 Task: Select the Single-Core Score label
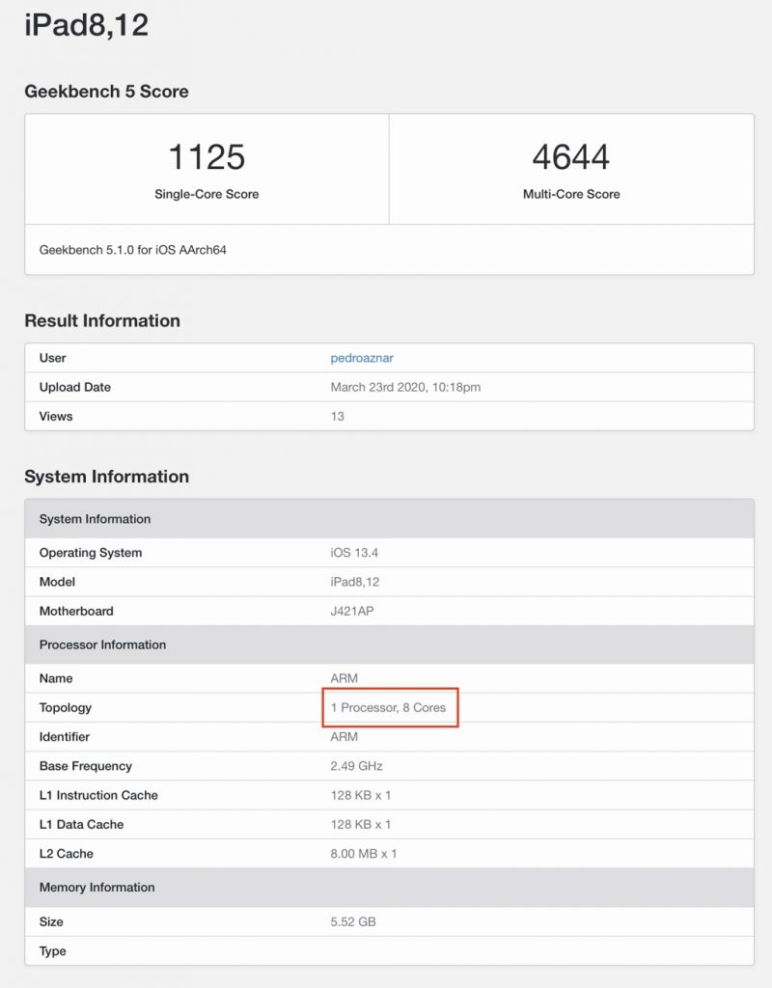point(207,194)
